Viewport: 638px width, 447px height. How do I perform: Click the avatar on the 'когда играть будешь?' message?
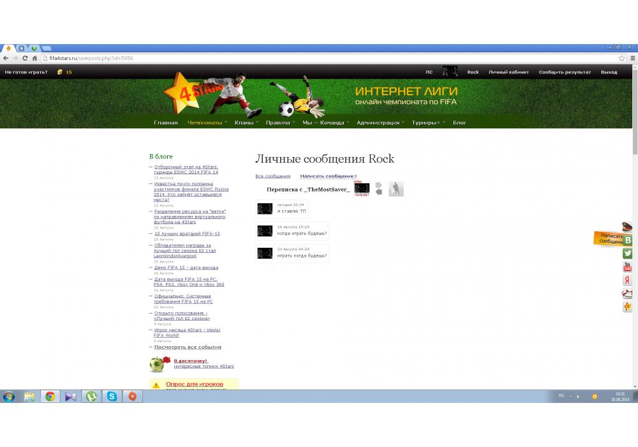(265, 231)
